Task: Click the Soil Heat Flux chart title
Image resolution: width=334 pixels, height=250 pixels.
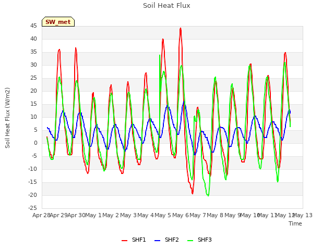Action: (166, 6)
